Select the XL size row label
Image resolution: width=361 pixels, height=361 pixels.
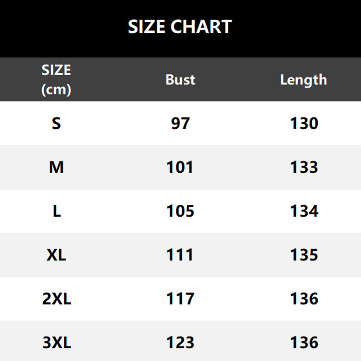56,255
